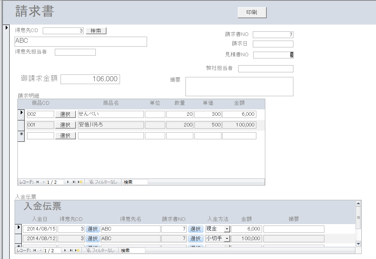Click the フィルターなし filter indicator in 請求明細
Image resolution: width=376 pixels, height=259 pixels.
coord(103,182)
